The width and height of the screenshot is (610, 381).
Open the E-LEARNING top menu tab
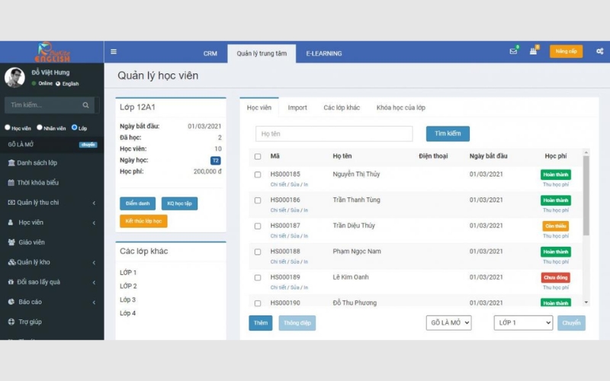pos(324,53)
